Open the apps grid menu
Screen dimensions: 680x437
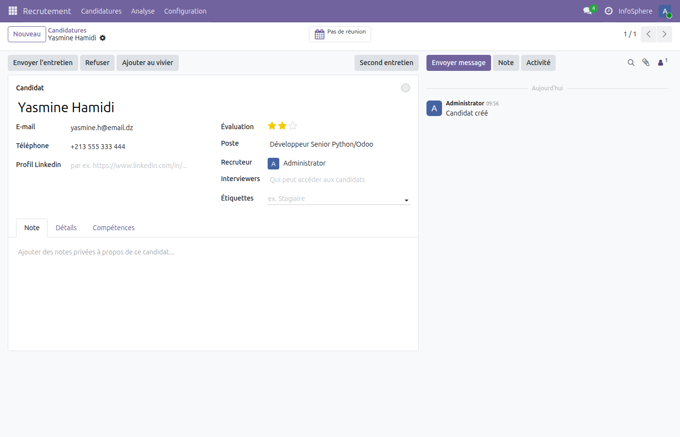coord(13,11)
